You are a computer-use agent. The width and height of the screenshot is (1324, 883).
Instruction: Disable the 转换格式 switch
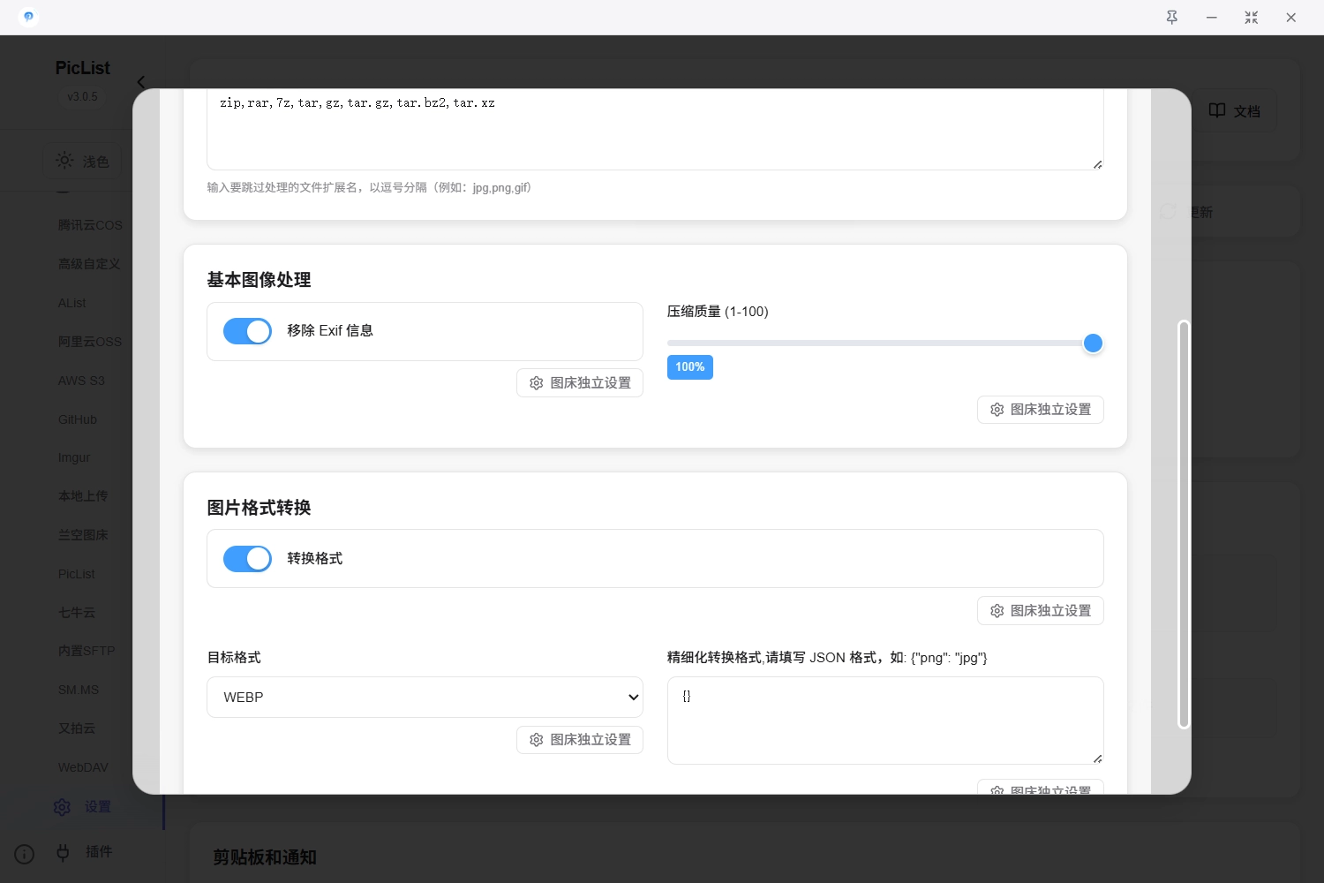tap(247, 559)
